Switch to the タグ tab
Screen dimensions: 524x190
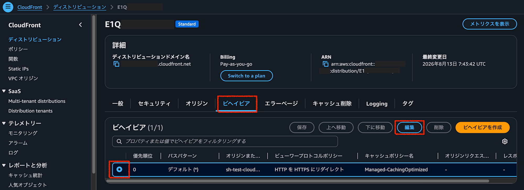pyautogui.click(x=408, y=103)
